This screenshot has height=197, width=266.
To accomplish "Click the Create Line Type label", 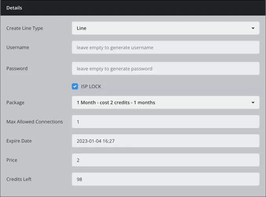I will click(x=25, y=28).
